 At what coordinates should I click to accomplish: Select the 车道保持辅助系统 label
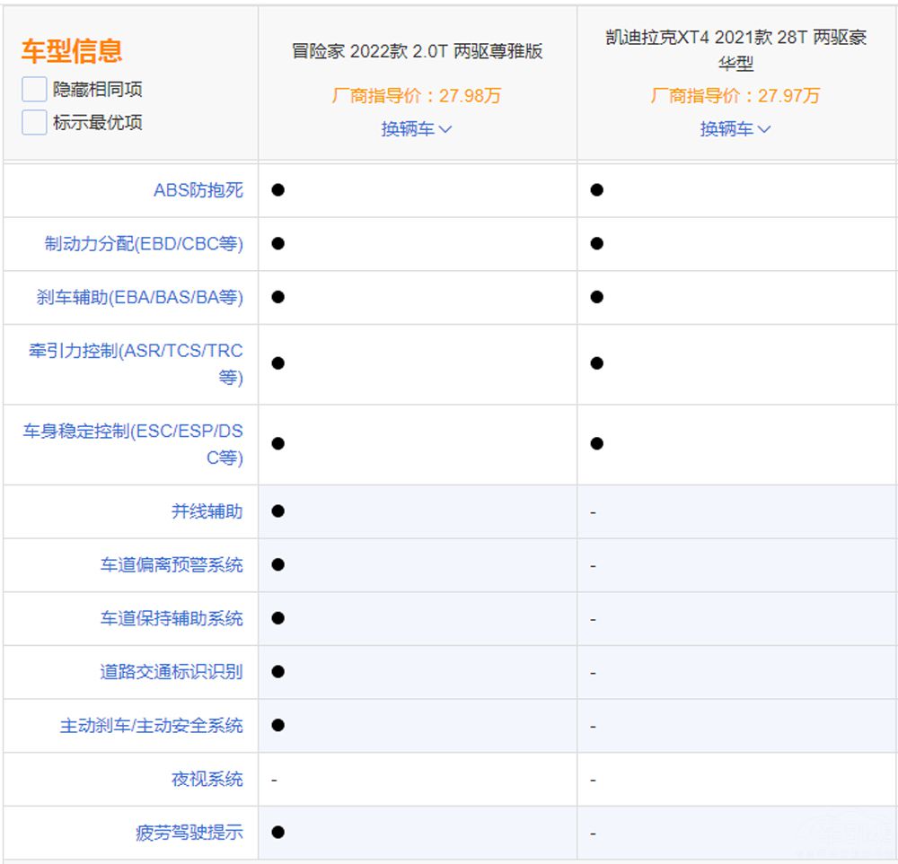click(x=171, y=619)
